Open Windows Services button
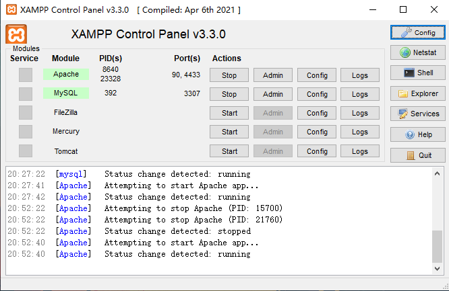The width and height of the screenshot is (449, 291). click(x=418, y=114)
